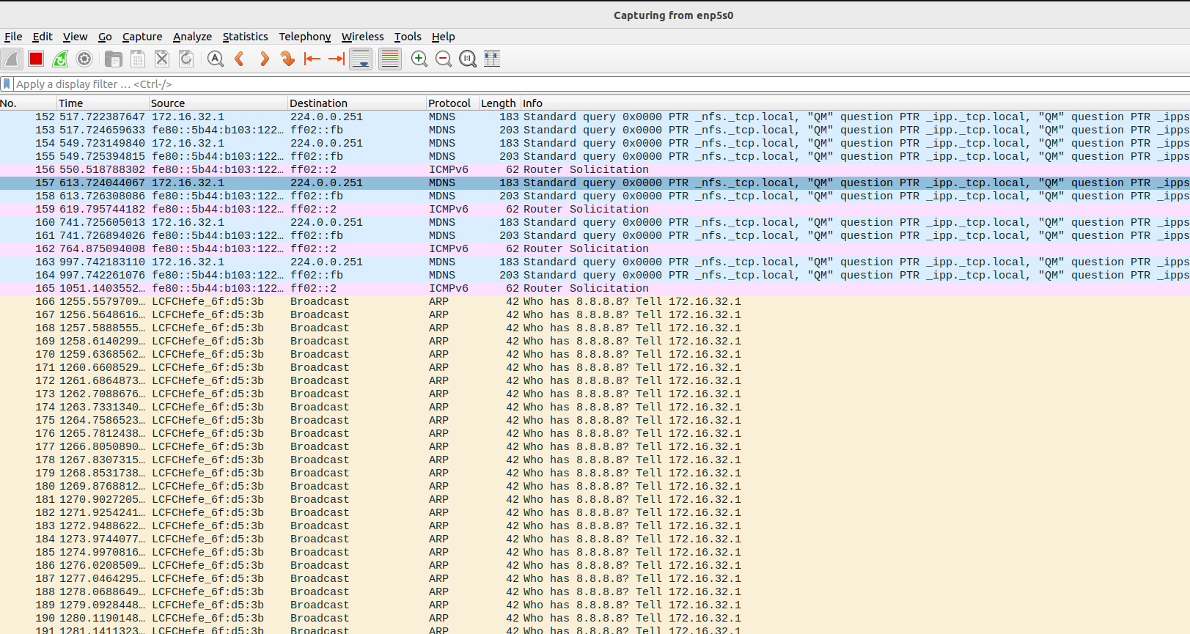This screenshot has height=634, width=1190.
Task: Jump to the first packet
Action: [x=312, y=59]
